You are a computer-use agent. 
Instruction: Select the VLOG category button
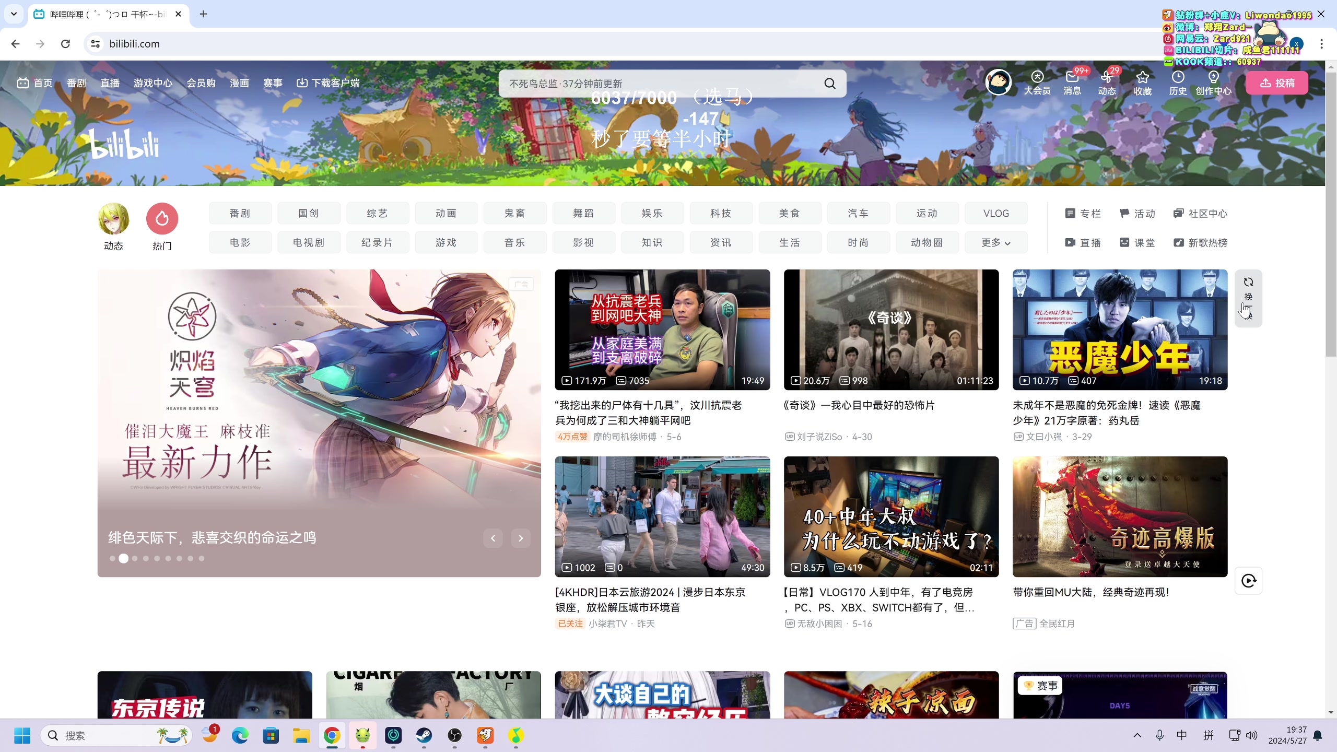tap(995, 213)
